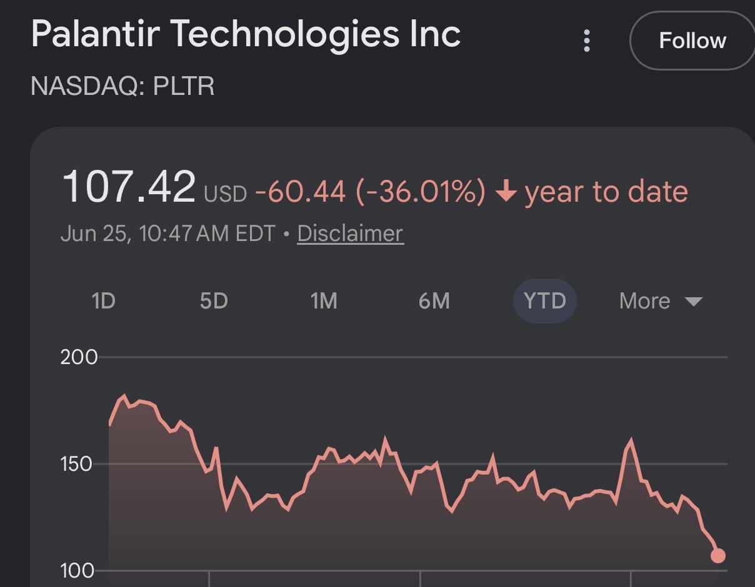The image size is (755, 587).
Task: Expand the More ranges dropdown
Action: (661, 301)
